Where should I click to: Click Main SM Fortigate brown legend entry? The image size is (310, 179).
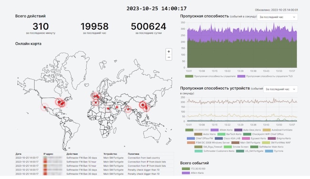(x=246, y=143)
